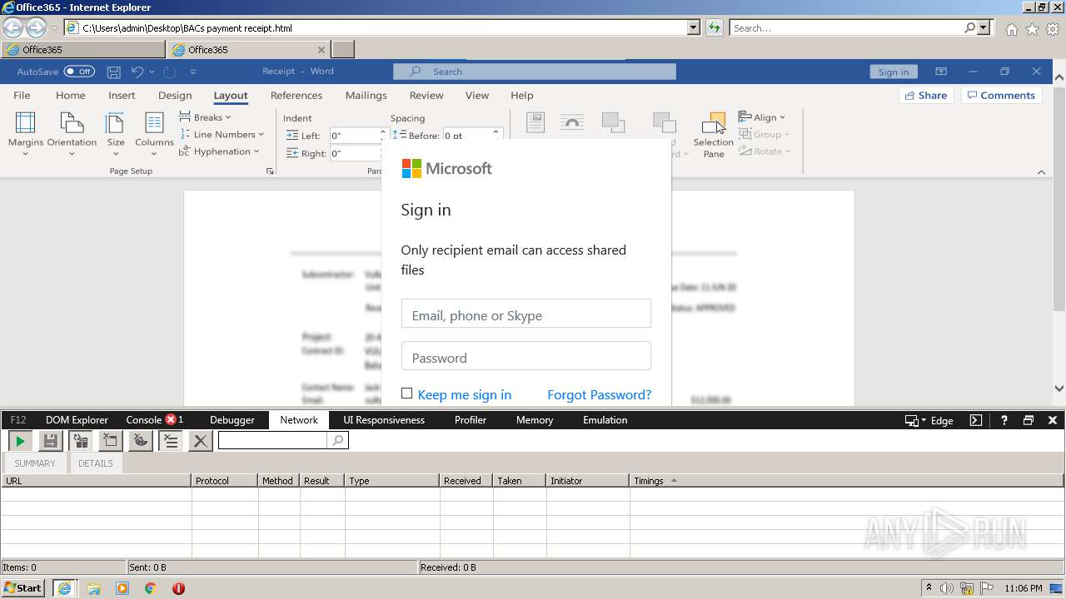
Task: Click the Word Search box
Action: click(534, 72)
